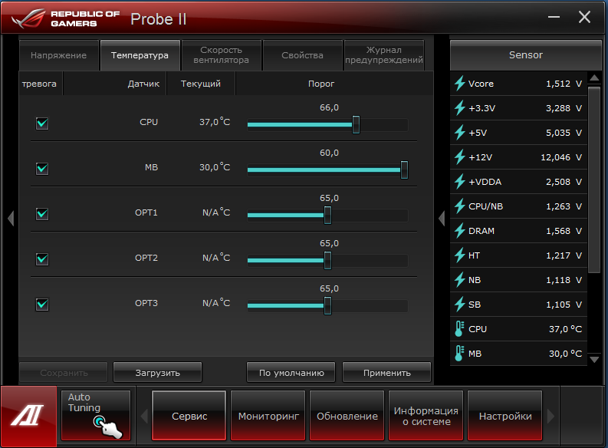Open the Сервис menu
Screen dimensions: 608x448
click(x=189, y=416)
